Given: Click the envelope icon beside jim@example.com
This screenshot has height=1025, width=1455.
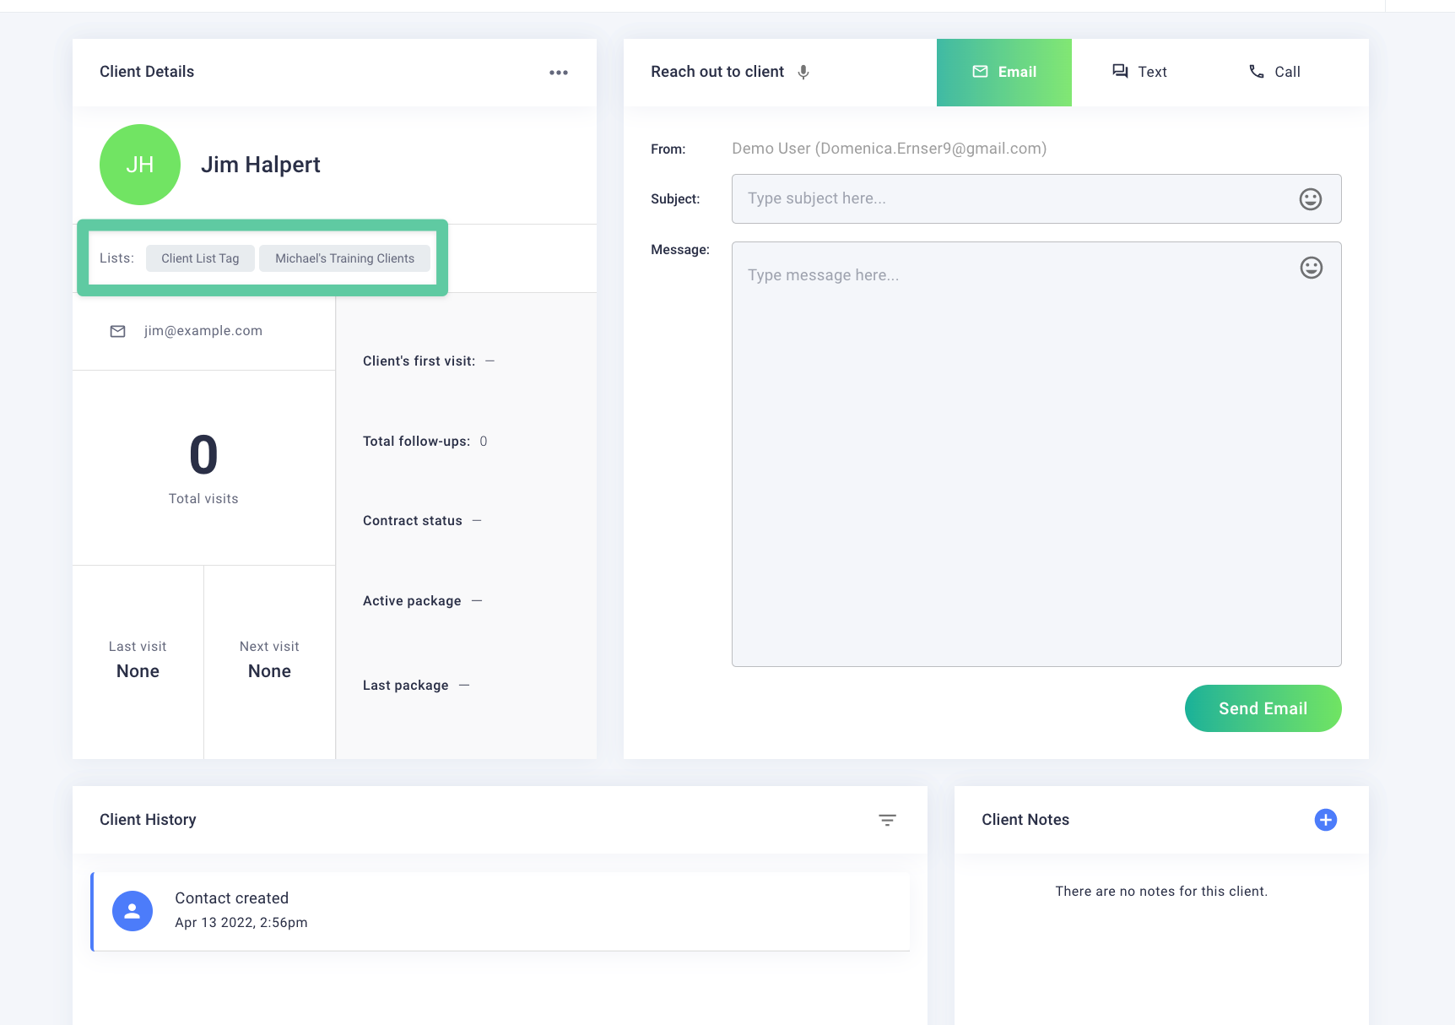Looking at the screenshot, I should click(x=118, y=331).
